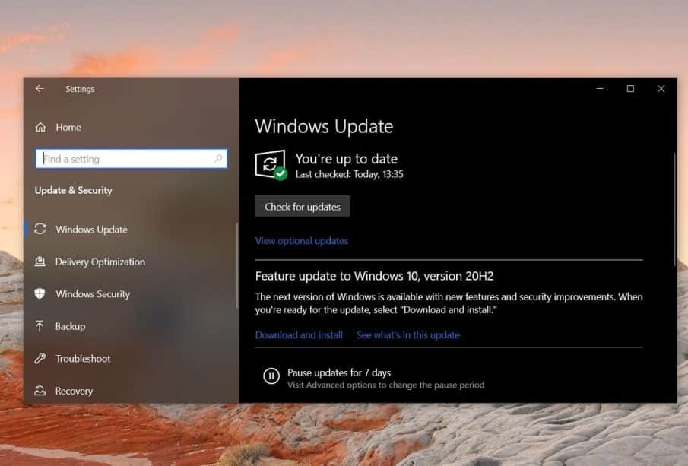This screenshot has width=688, height=466.
Task: Click the Update & Security heading
Action: click(73, 190)
